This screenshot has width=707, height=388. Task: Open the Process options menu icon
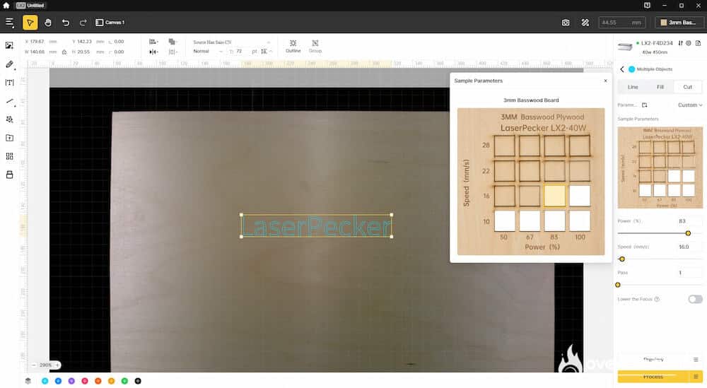pyautogui.click(x=696, y=377)
